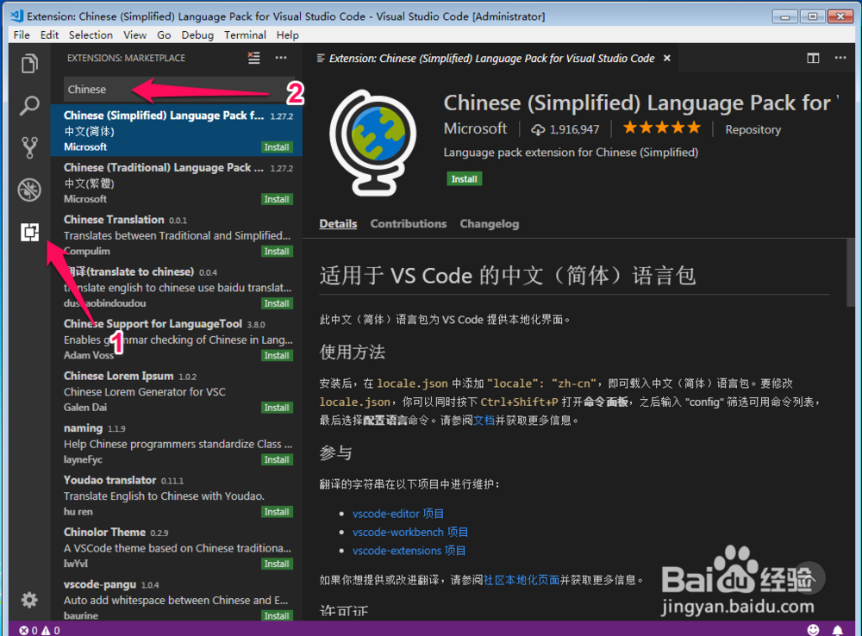862x636 pixels.
Task: Open the Source Control view icon
Action: (x=29, y=147)
